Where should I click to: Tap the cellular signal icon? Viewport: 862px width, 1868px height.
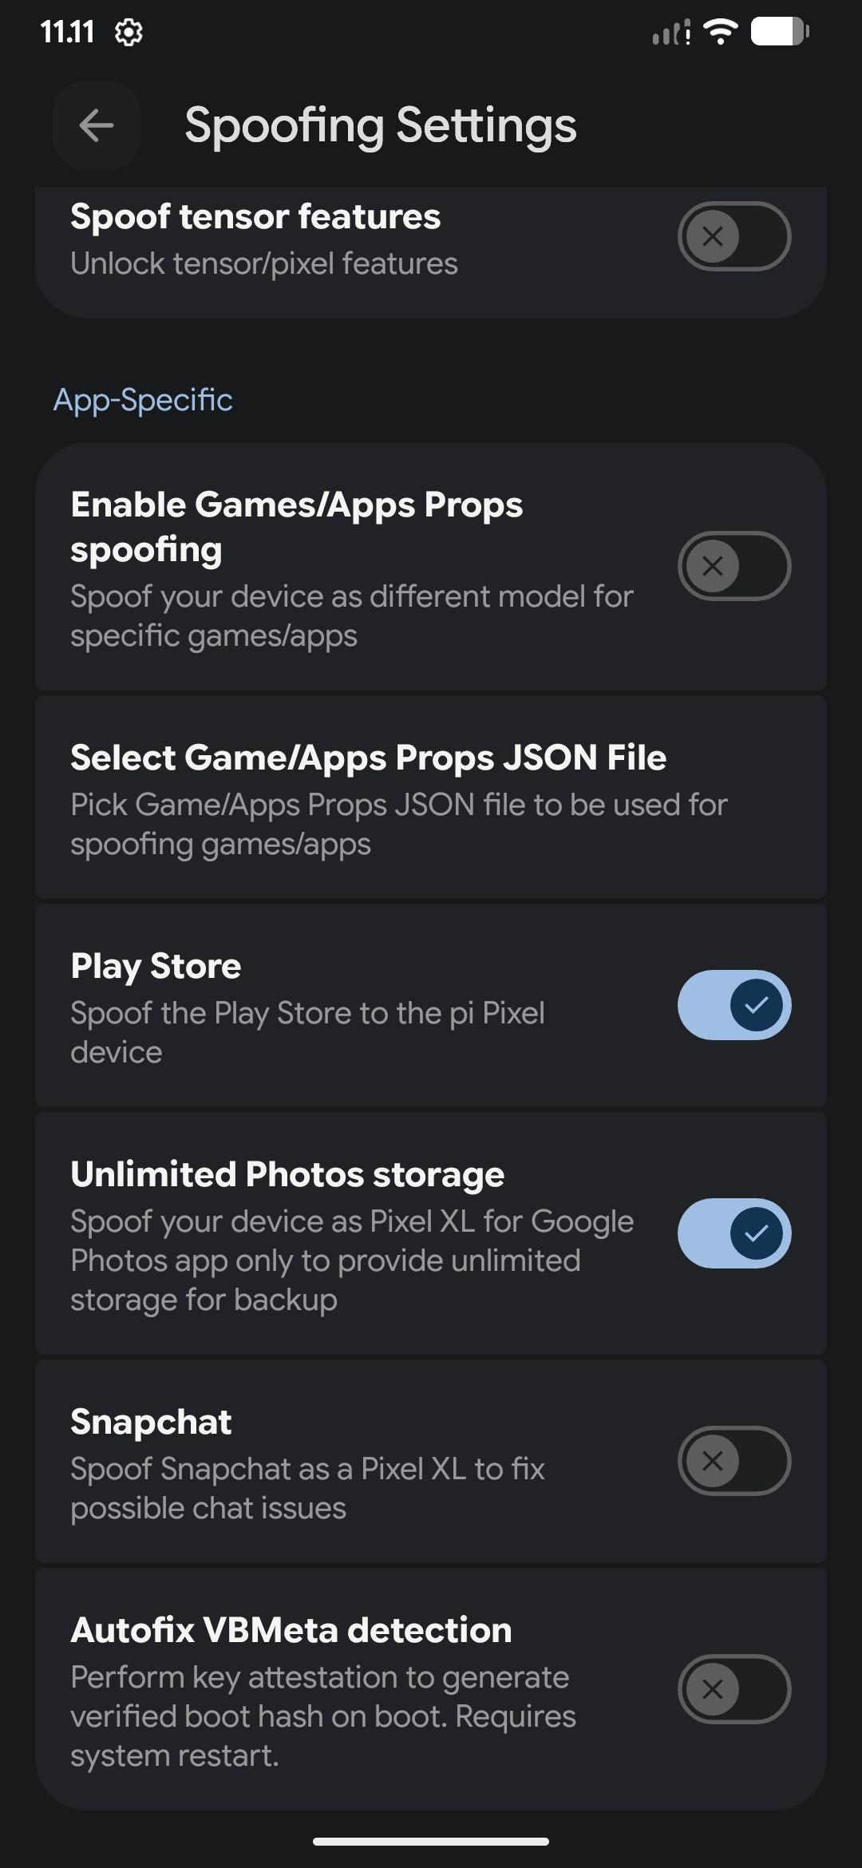671,34
